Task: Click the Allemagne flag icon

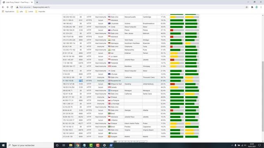Action: (x=109, y=43)
